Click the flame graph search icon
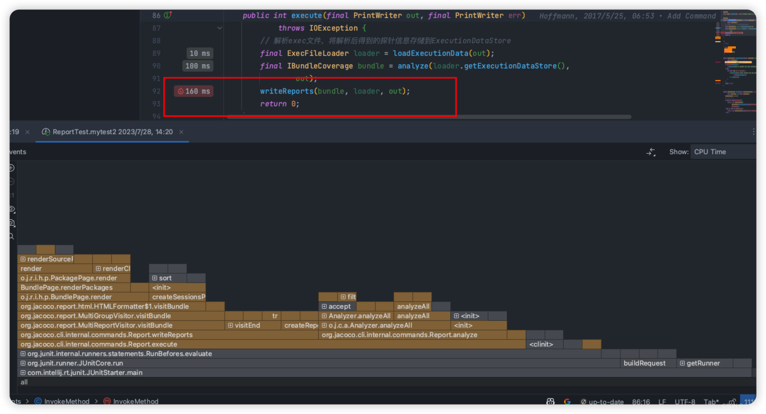 click(x=12, y=237)
